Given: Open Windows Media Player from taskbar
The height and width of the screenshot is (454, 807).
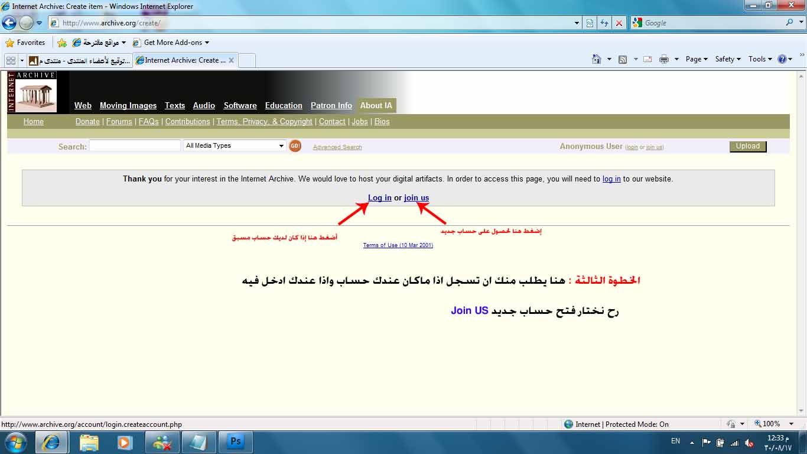Looking at the screenshot, I should tap(125, 442).
